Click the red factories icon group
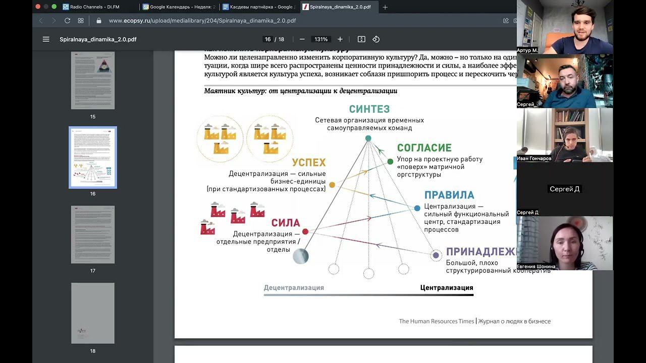The width and height of the screenshot is (646, 363). (232, 218)
